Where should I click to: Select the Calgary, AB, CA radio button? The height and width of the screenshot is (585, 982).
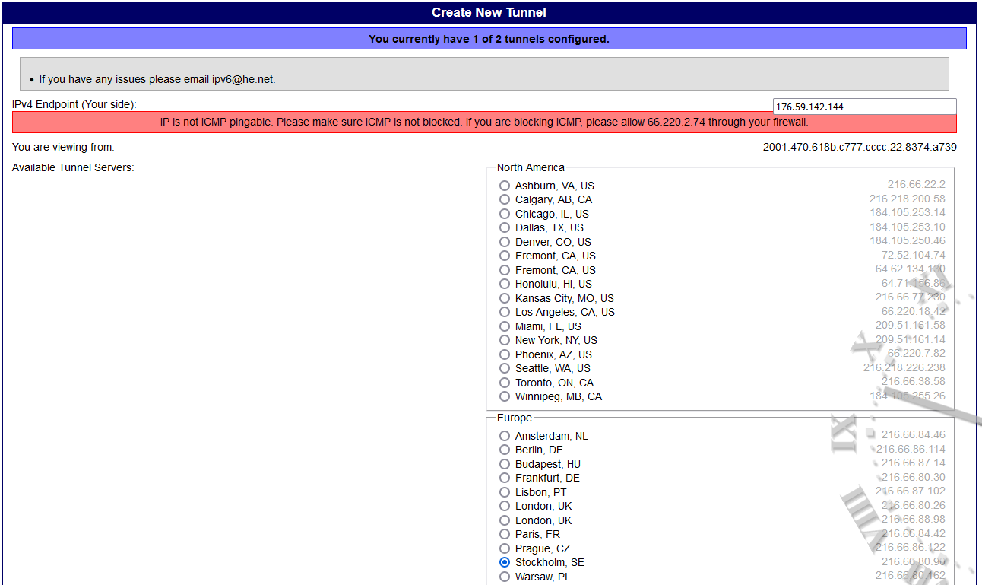505,199
